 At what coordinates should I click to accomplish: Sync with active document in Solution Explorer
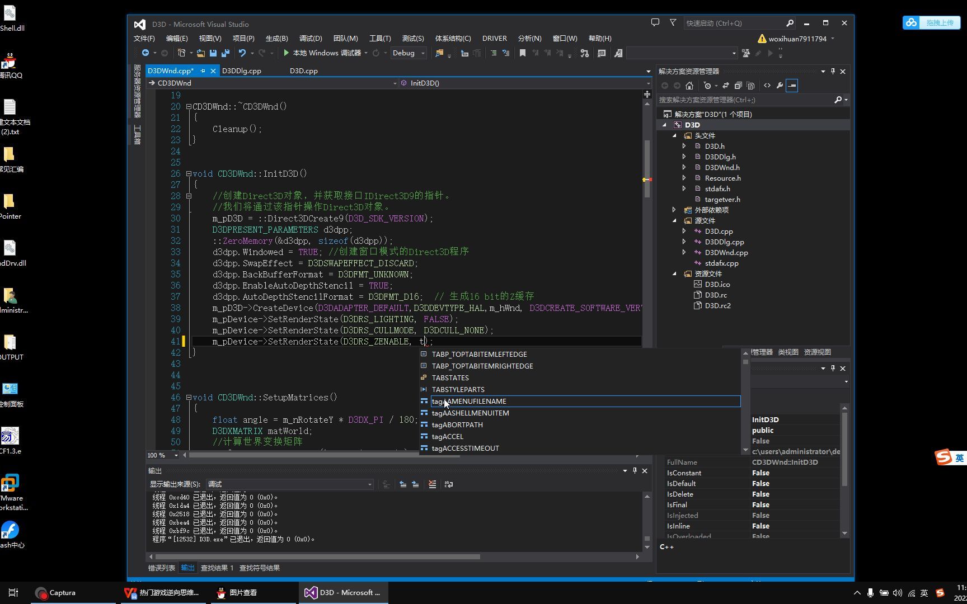point(726,86)
